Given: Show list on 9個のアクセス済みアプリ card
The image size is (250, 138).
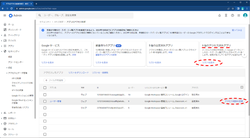Looking at the screenshot, I should 208,62.
